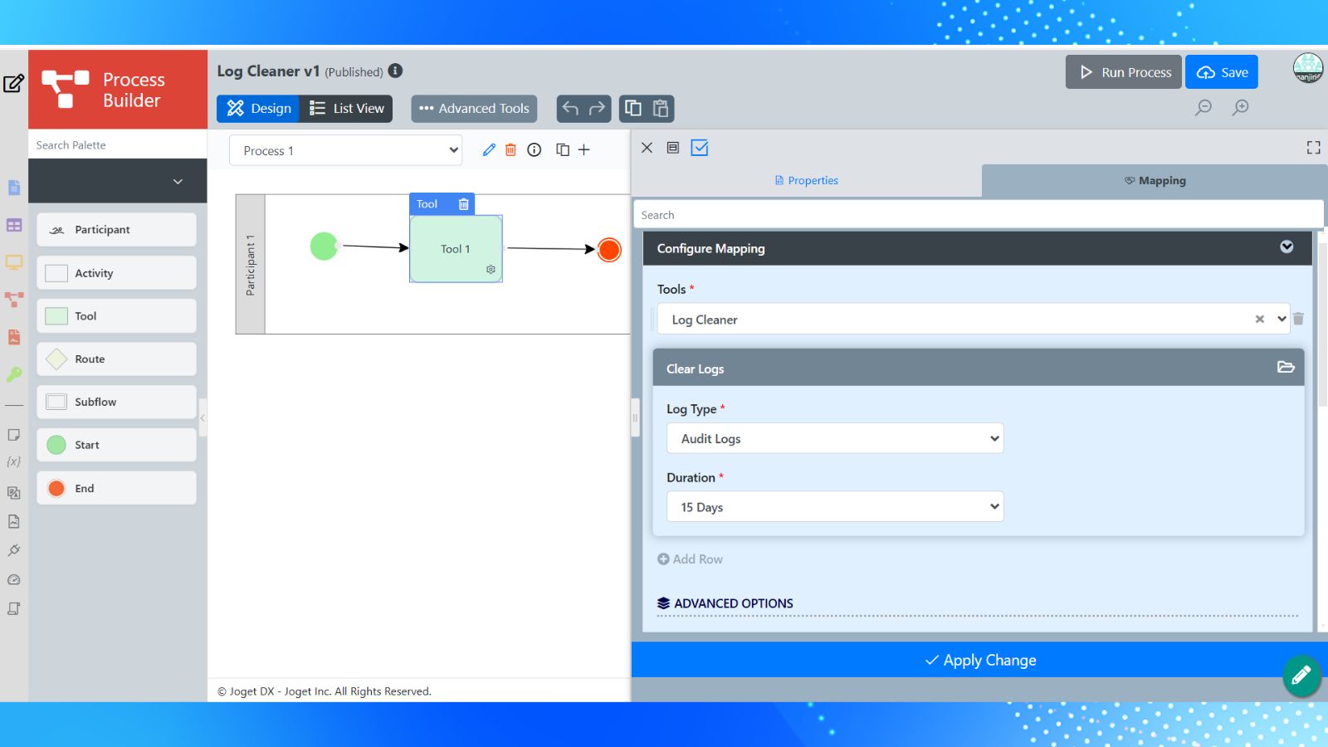Delete process using orange trash icon

(510, 150)
